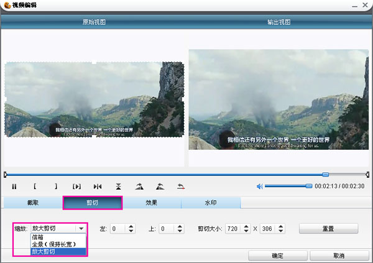Expand the 缩放 dropdown arrow
The width and height of the screenshot is (373, 263).
tap(81, 229)
